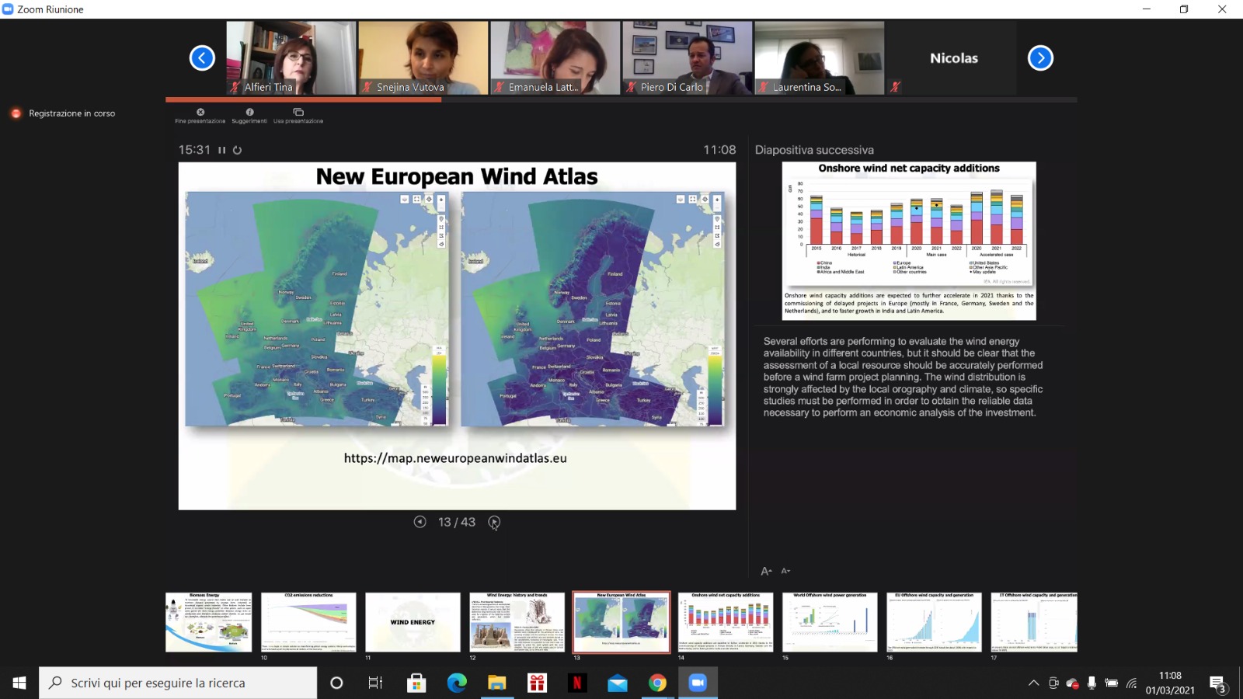The width and height of the screenshot is (1243, 699).
Task: Pause the presentation timer
Action: click(x=222, y=150)
